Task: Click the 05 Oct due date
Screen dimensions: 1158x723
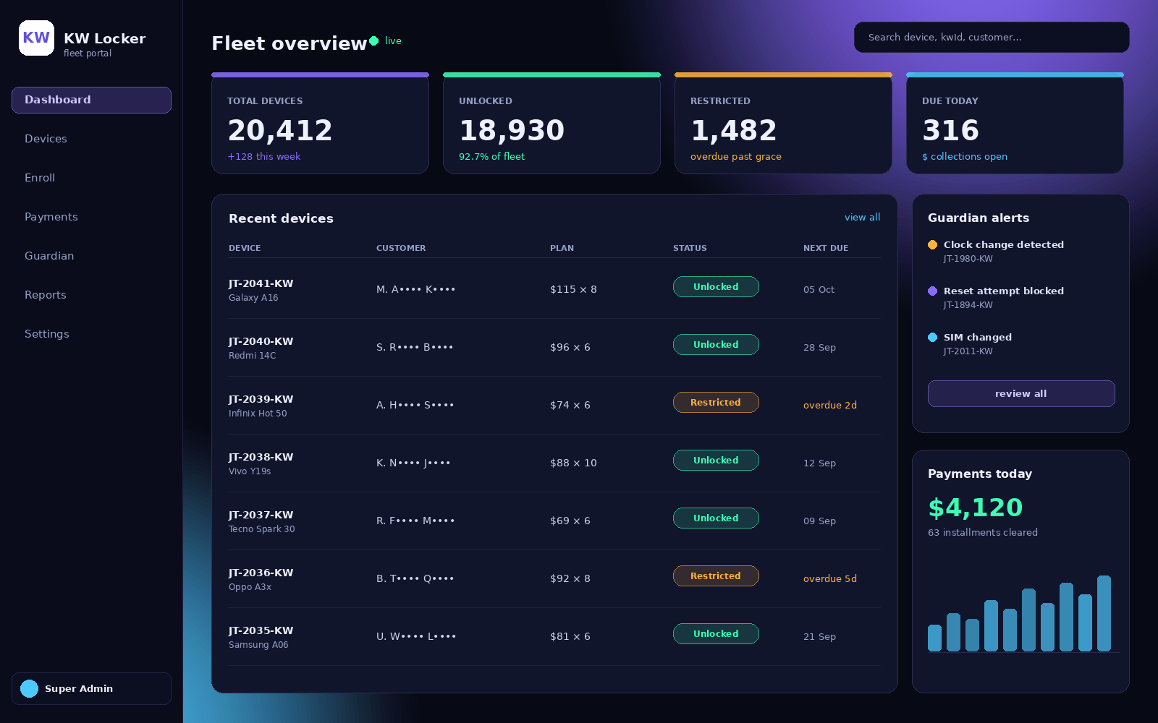Action: [x=819, y=289]
